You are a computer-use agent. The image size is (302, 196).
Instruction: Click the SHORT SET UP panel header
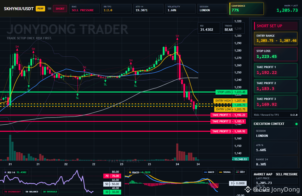[276, 26]
